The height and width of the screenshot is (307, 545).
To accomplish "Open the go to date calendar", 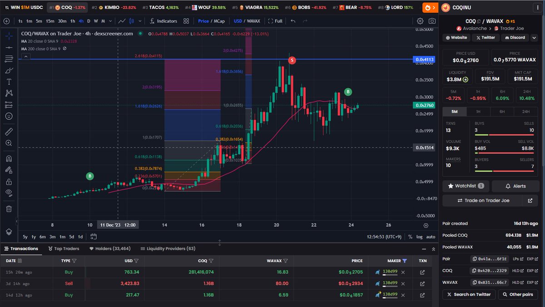I will (94, 237).
